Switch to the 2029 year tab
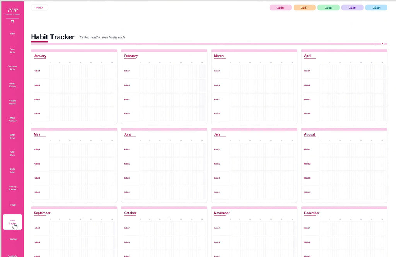The image size is (396, 257). click(x=352, y=8)
